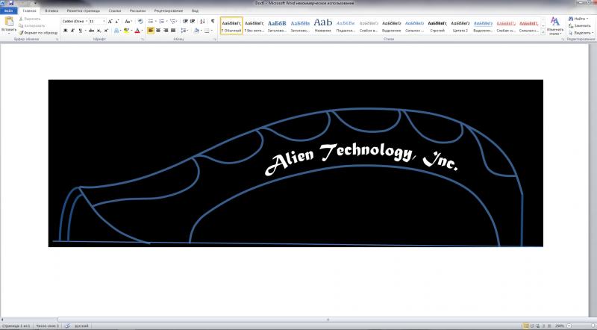Click the bulleted list icon
Image resolution: width=597 pixels, height=330 pixels.
151,22
